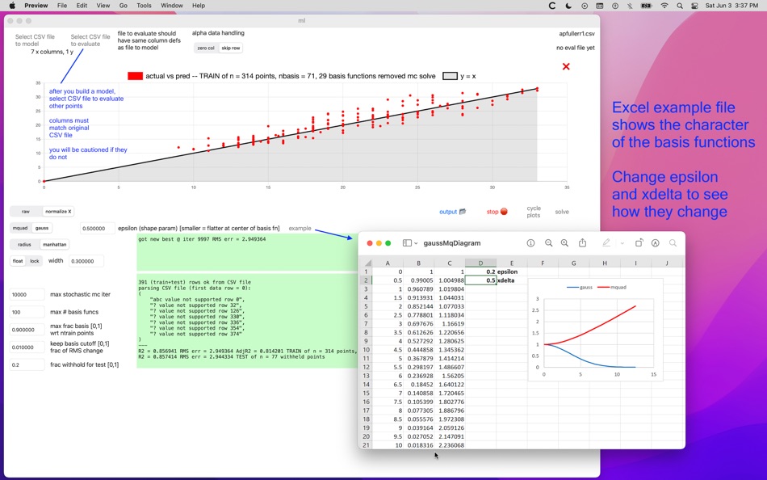Image resolution: width=767 pixels, height=480 pixels.
Task: Open the Help menu
Action: click(198, 6)
